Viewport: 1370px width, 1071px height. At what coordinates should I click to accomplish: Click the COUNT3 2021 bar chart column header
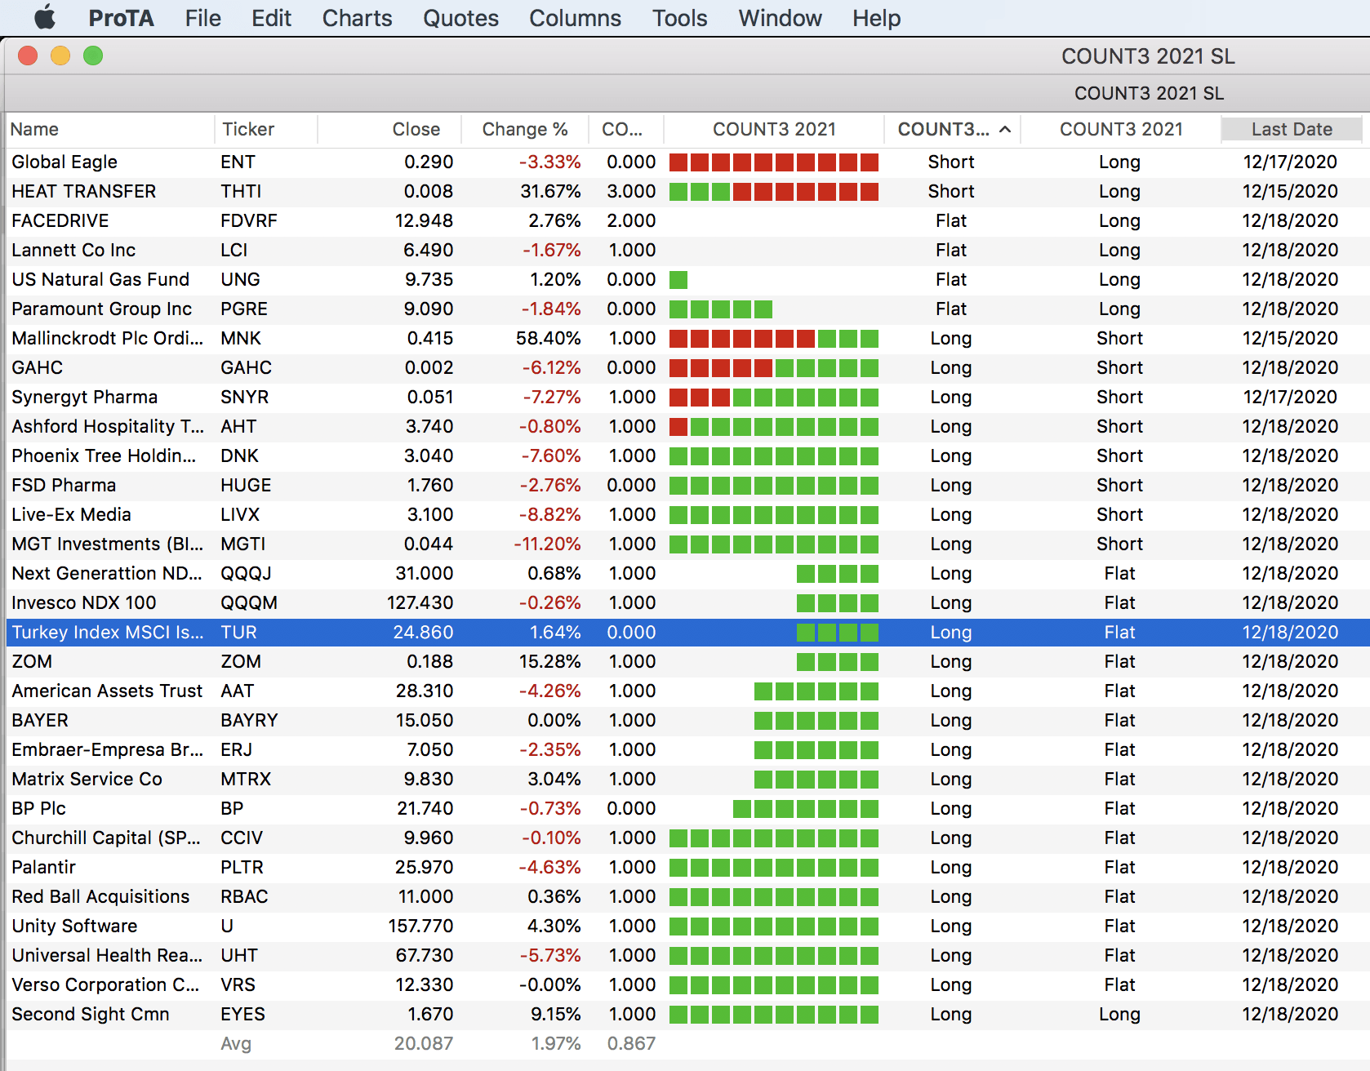pos(774,129)
